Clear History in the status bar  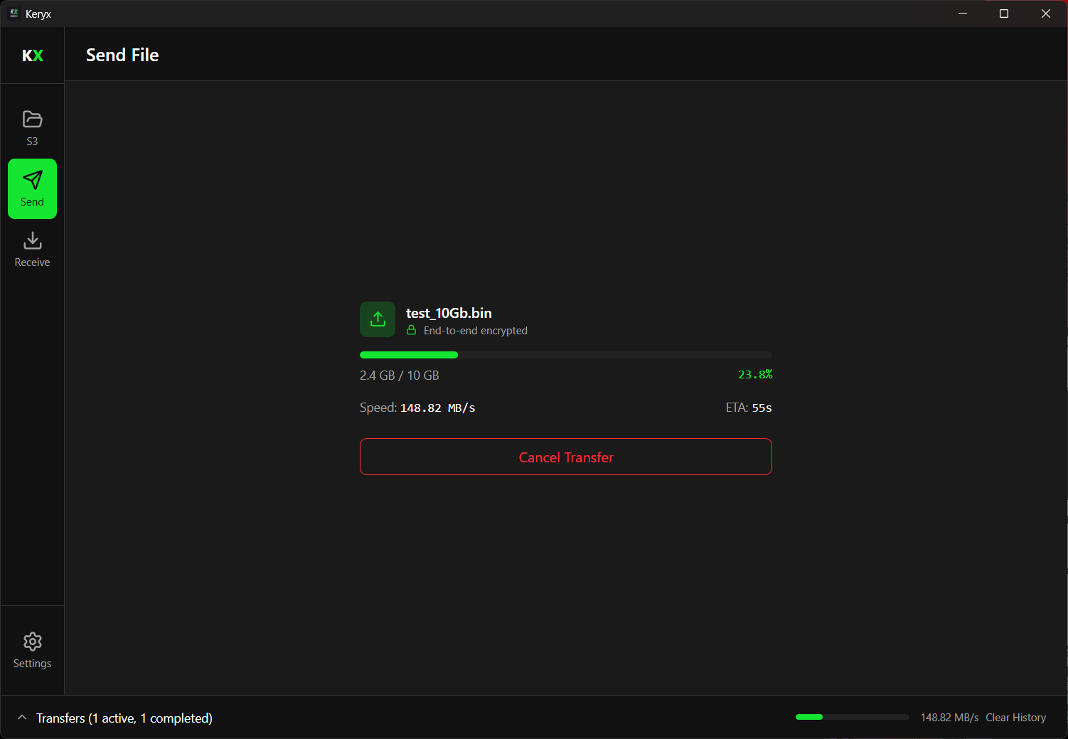pos(1015,718)
